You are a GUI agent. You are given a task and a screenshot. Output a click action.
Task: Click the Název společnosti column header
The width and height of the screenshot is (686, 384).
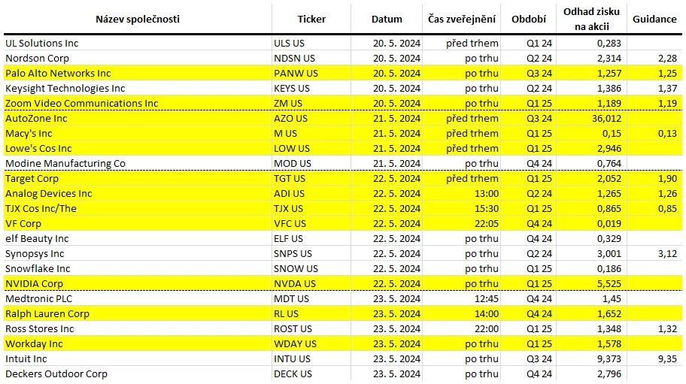pos(138,20)
